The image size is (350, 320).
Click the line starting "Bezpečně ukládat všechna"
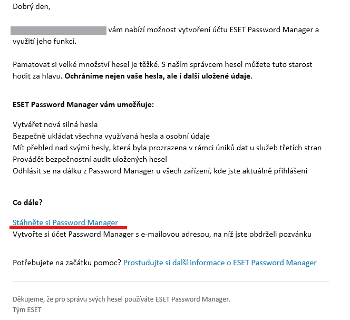[111, 136]
